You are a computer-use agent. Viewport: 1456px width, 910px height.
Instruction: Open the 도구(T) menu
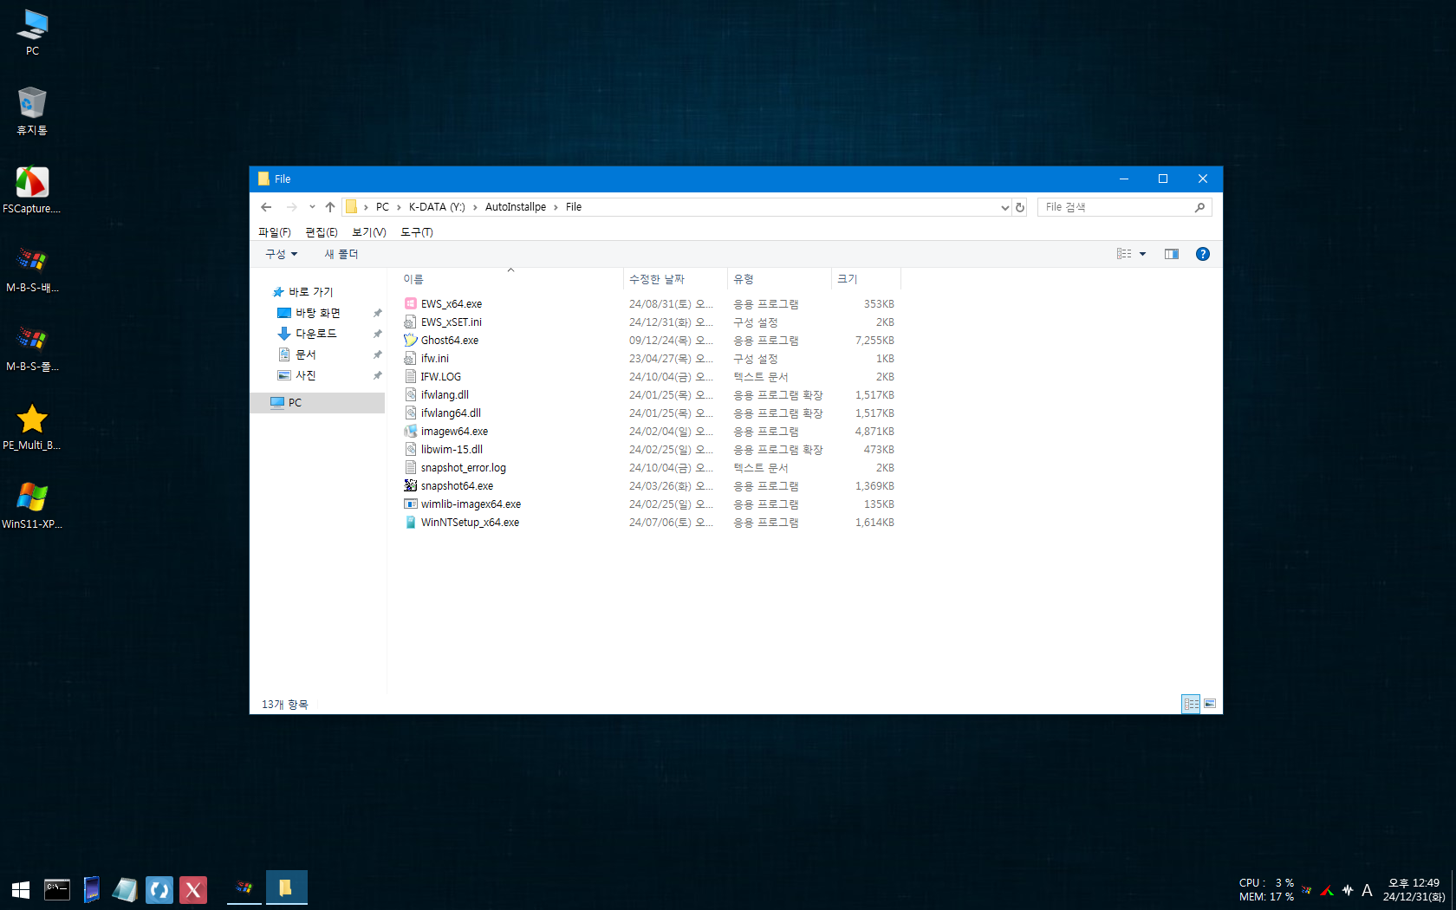(417, 232)
